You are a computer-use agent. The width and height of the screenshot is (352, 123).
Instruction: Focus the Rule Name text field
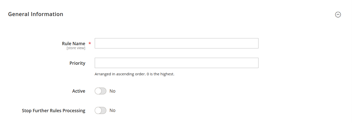pos(176,43)
